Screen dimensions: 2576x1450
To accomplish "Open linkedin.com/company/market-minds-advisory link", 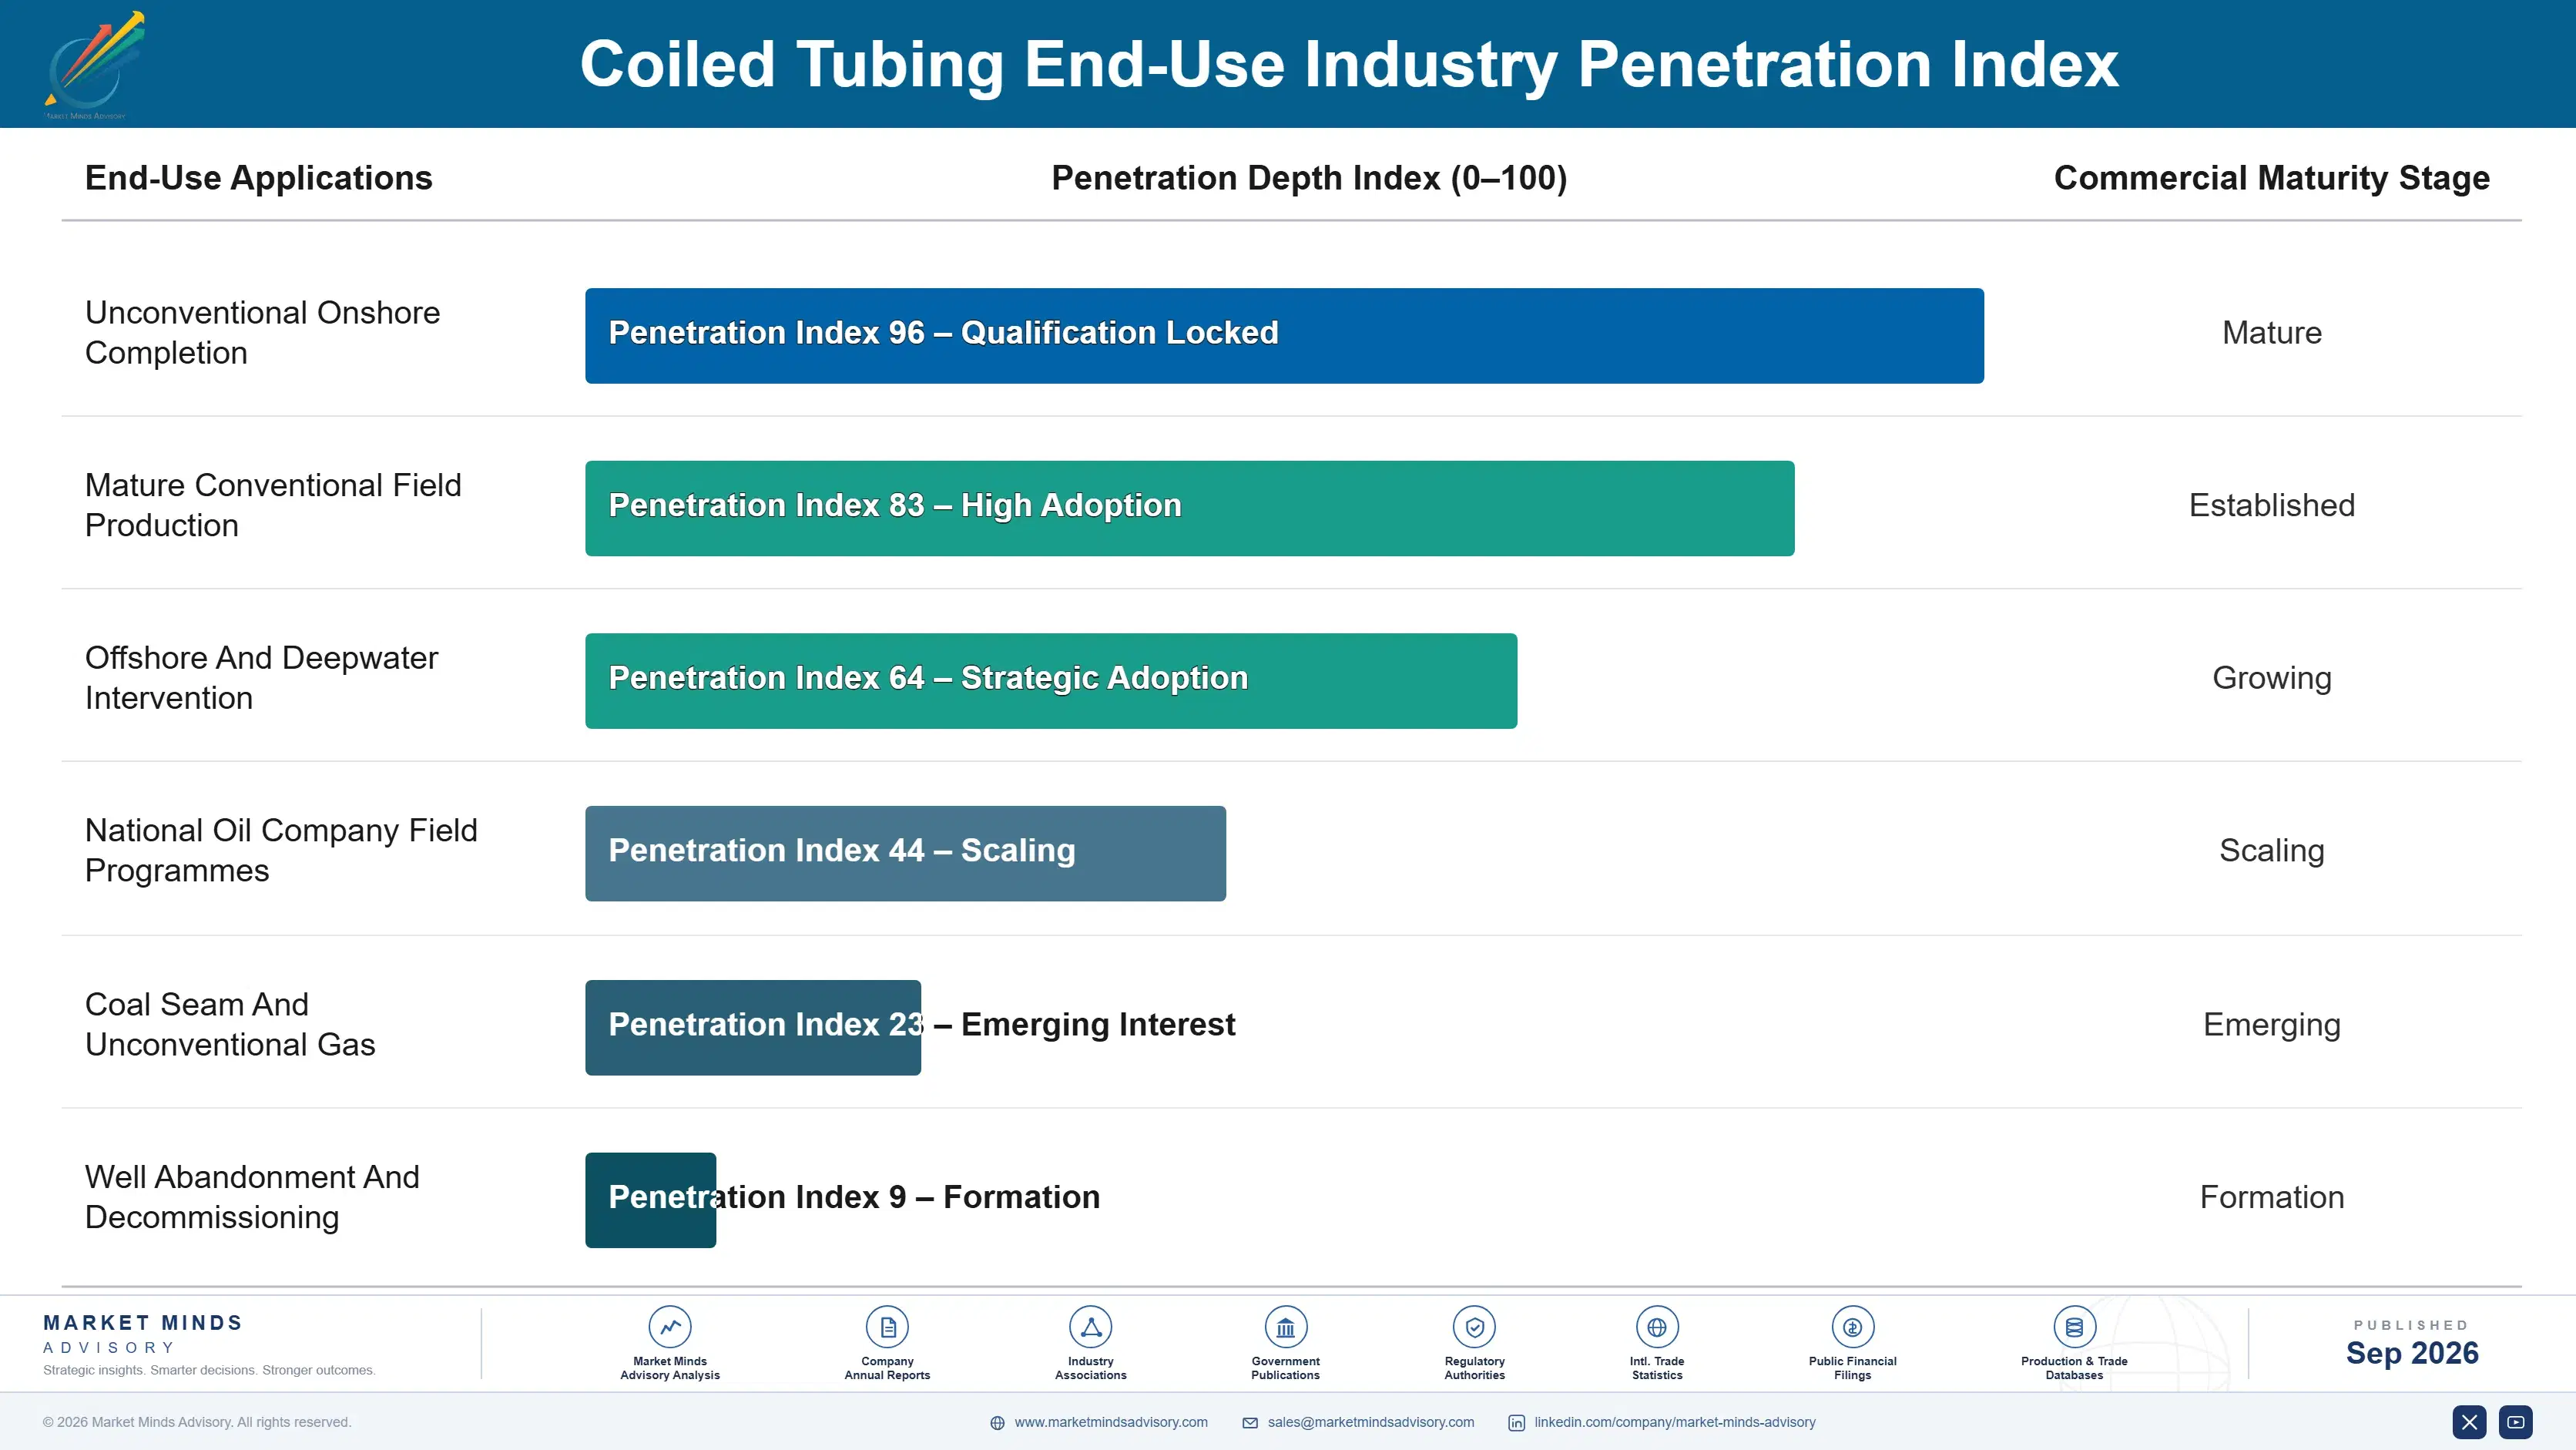I will pyautogui.click(x=1675, y=1422).
